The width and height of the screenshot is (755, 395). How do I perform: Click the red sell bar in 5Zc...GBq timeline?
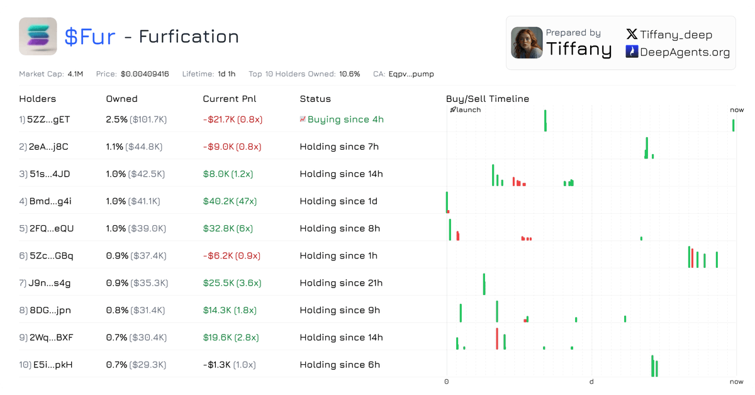coord(693,259)
